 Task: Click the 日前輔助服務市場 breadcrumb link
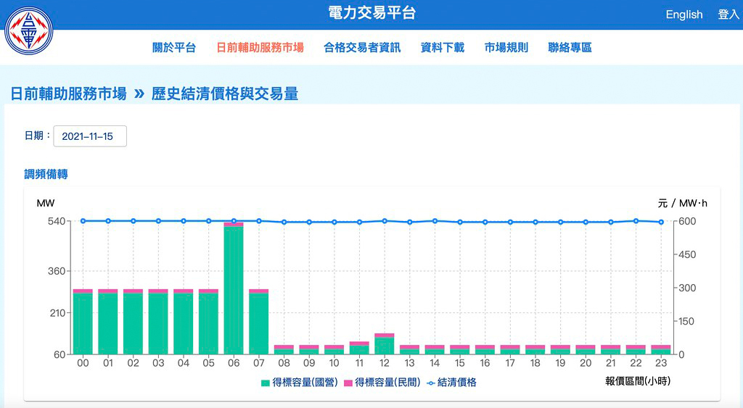[x=68, y=93]
